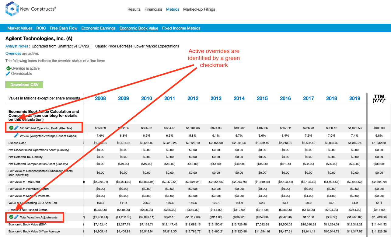Click the Download CSV button

[24, 85]
